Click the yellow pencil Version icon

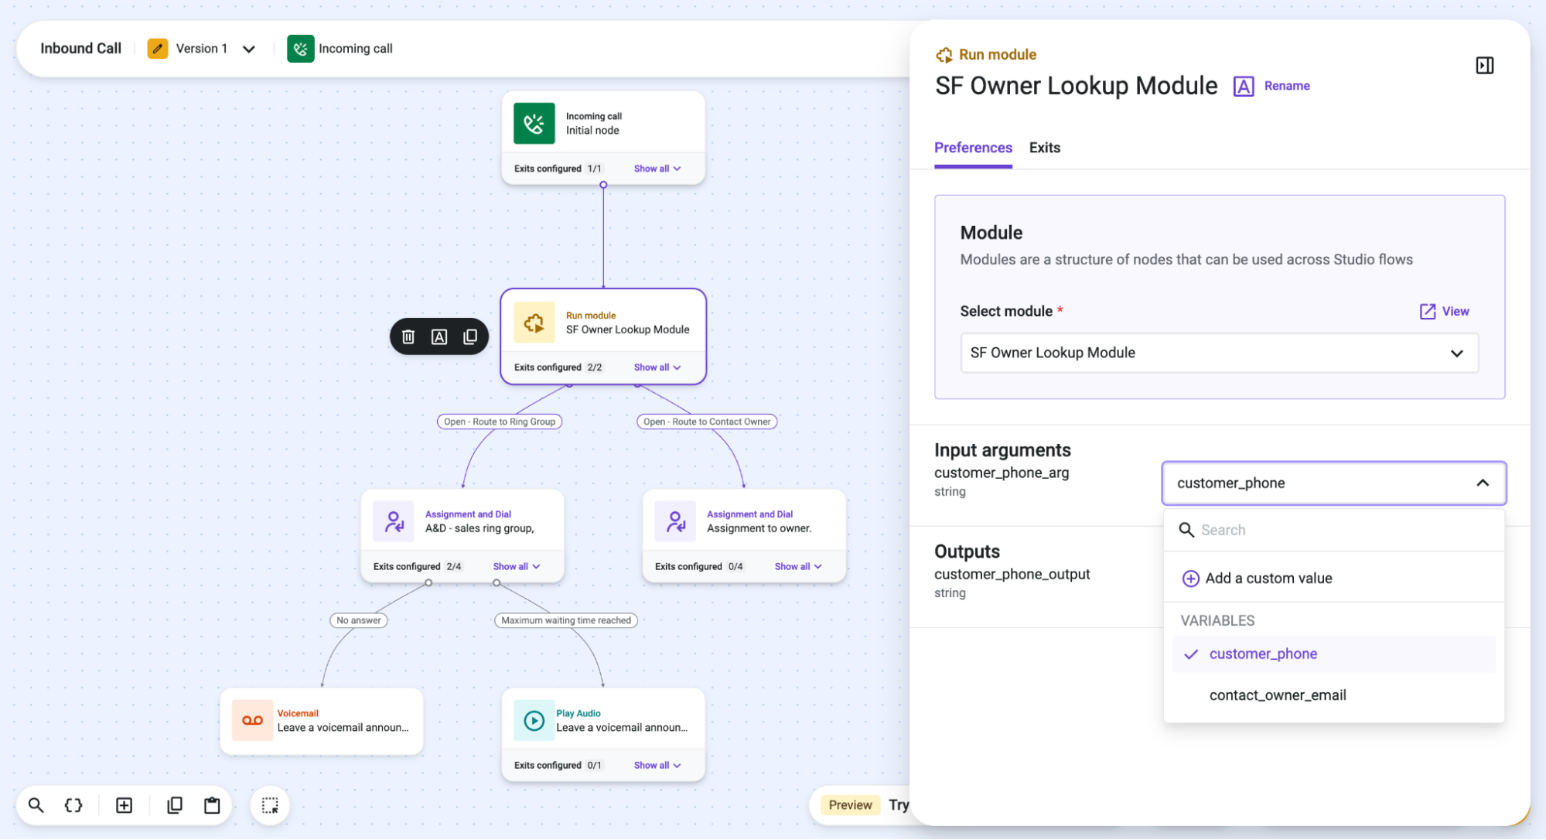point(158,49)
